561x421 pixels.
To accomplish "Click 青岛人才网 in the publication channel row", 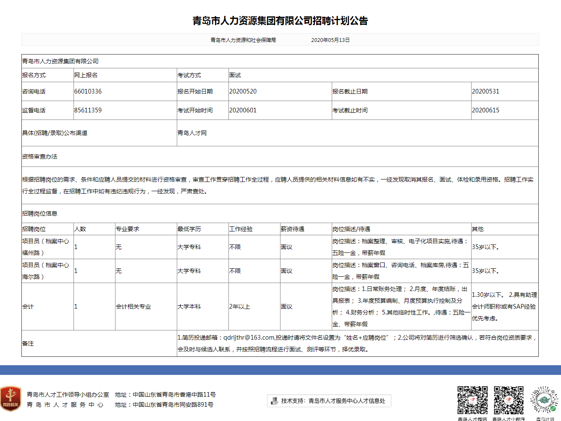I will click(192, 133).
